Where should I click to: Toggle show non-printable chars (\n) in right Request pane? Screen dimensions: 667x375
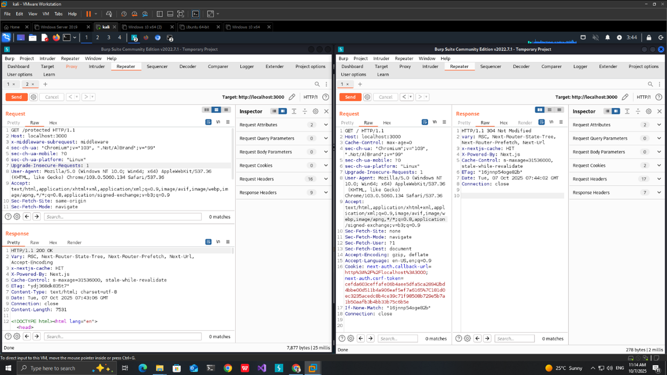[435, 122]
